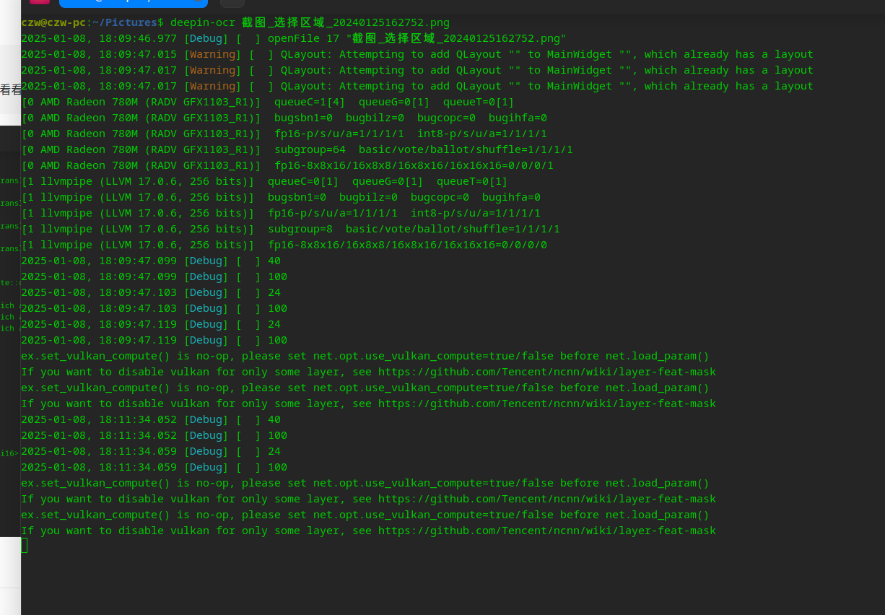Click the "~/Pictures" path in the prompt

(125, 22)
